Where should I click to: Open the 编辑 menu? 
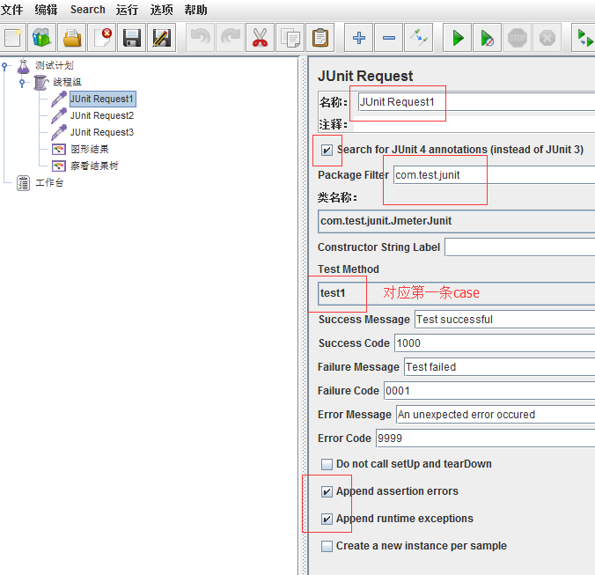46,10
